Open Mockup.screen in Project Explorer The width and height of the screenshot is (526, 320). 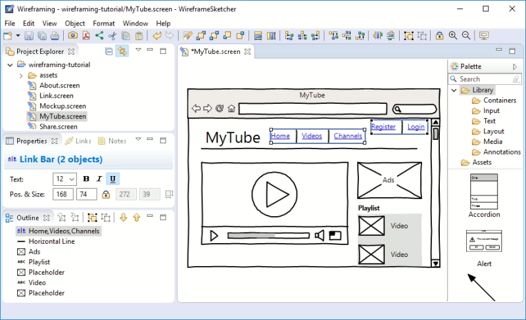(62, 106)
